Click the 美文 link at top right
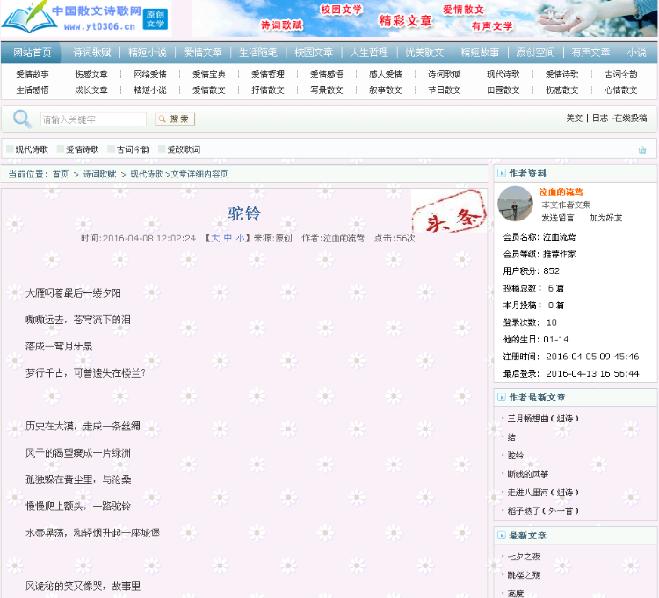This screenshot has height=598, width=659. [x=575, y=119]
